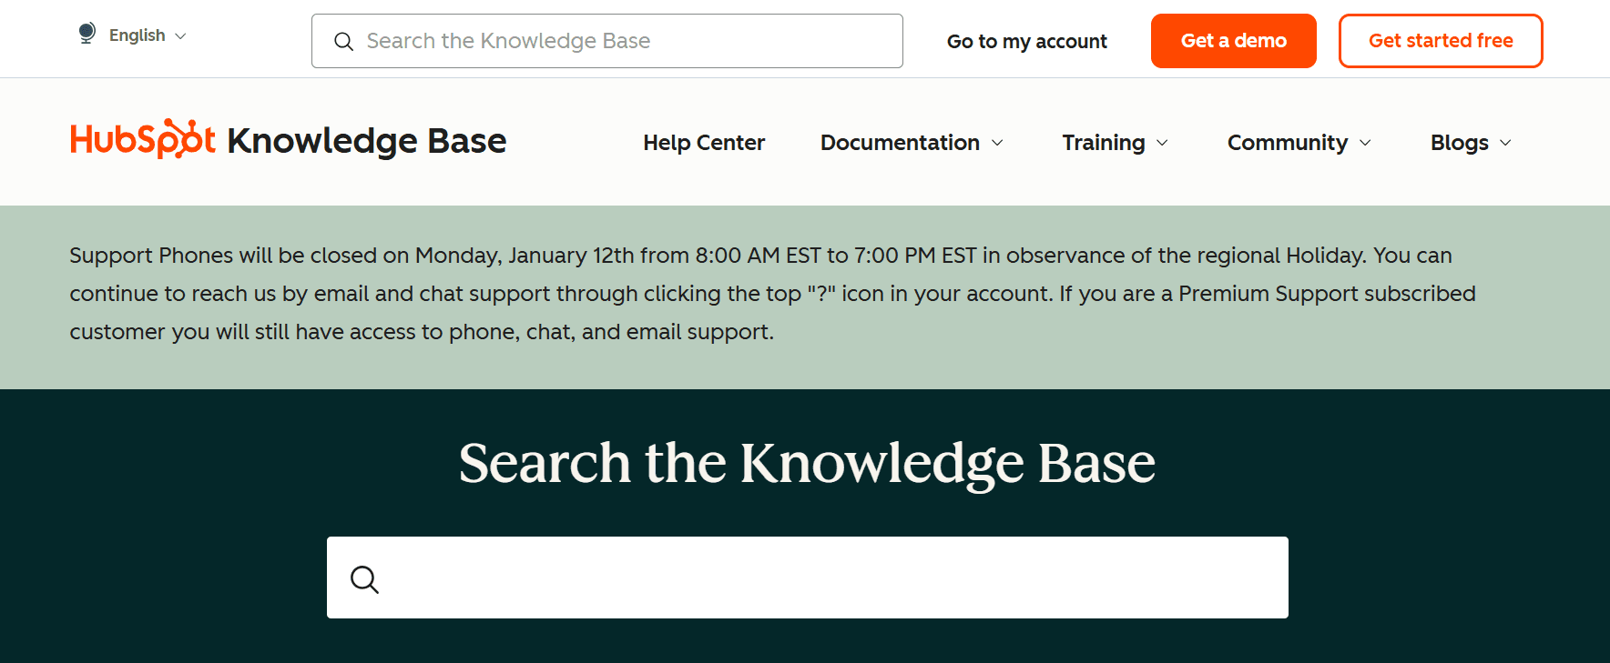Click the Get a demo button
This screenshot has height=663, width=1610.
click(x=1233, y=41)
